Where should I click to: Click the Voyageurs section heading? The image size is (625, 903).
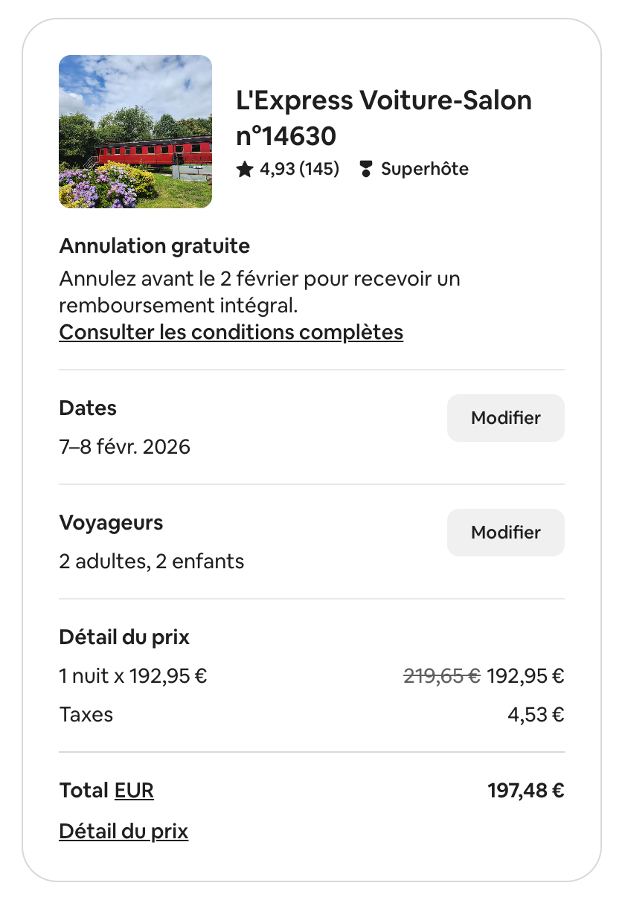click(x=111, y=523)
